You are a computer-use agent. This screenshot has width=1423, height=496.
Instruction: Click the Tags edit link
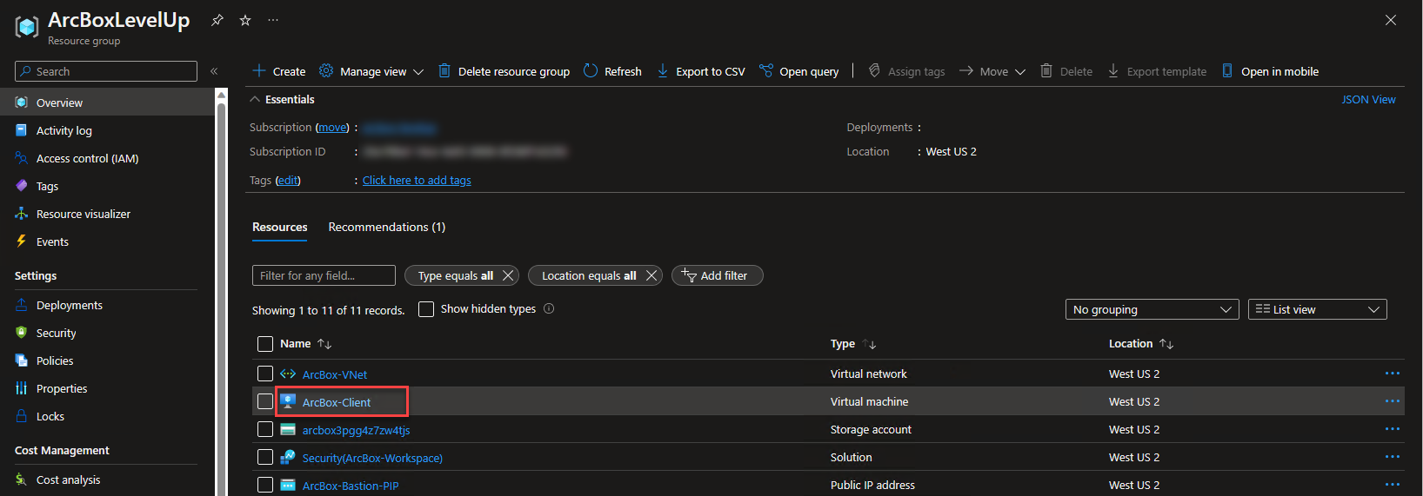pyautogui.click(x=288, y=181)
